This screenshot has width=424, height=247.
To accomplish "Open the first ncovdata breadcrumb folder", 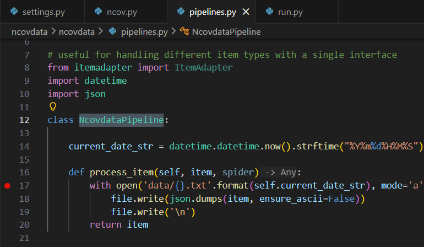I will 30,31.
